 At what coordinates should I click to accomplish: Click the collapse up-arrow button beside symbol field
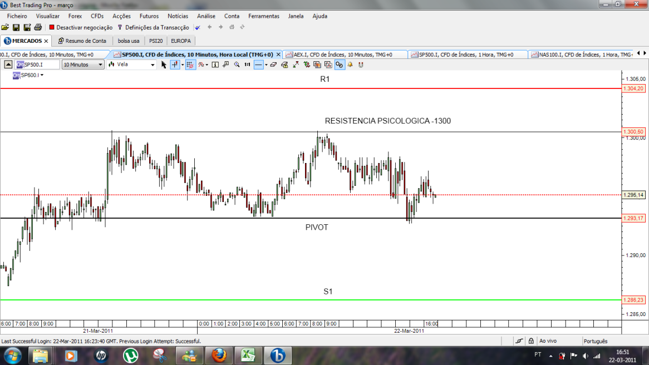(x=8, y=65)
